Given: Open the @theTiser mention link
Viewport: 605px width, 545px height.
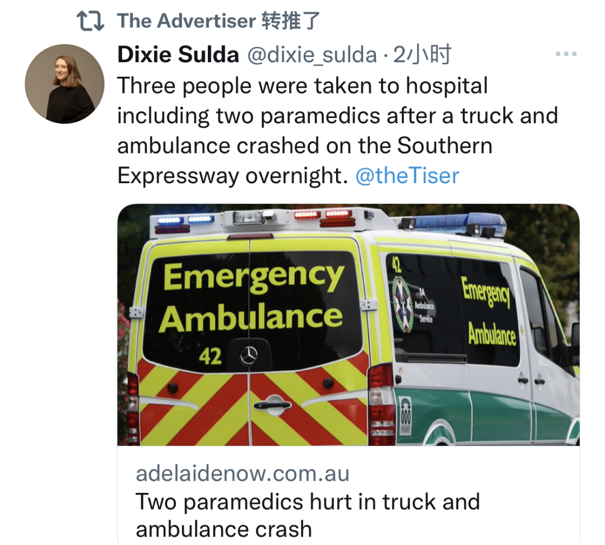Looking at the screenshot, I should (407, 176).
